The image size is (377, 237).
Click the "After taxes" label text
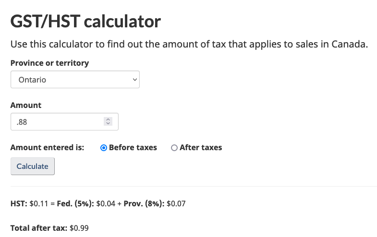[x=201, y=148]
